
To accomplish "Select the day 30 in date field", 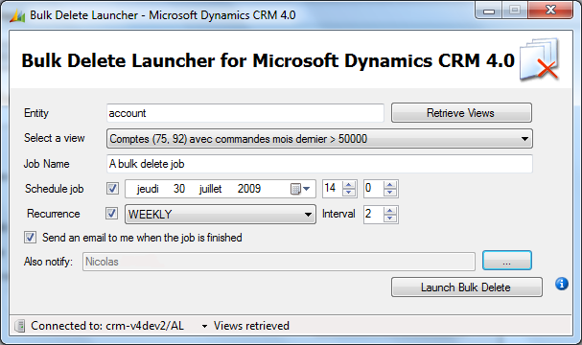I will (179, 189).
